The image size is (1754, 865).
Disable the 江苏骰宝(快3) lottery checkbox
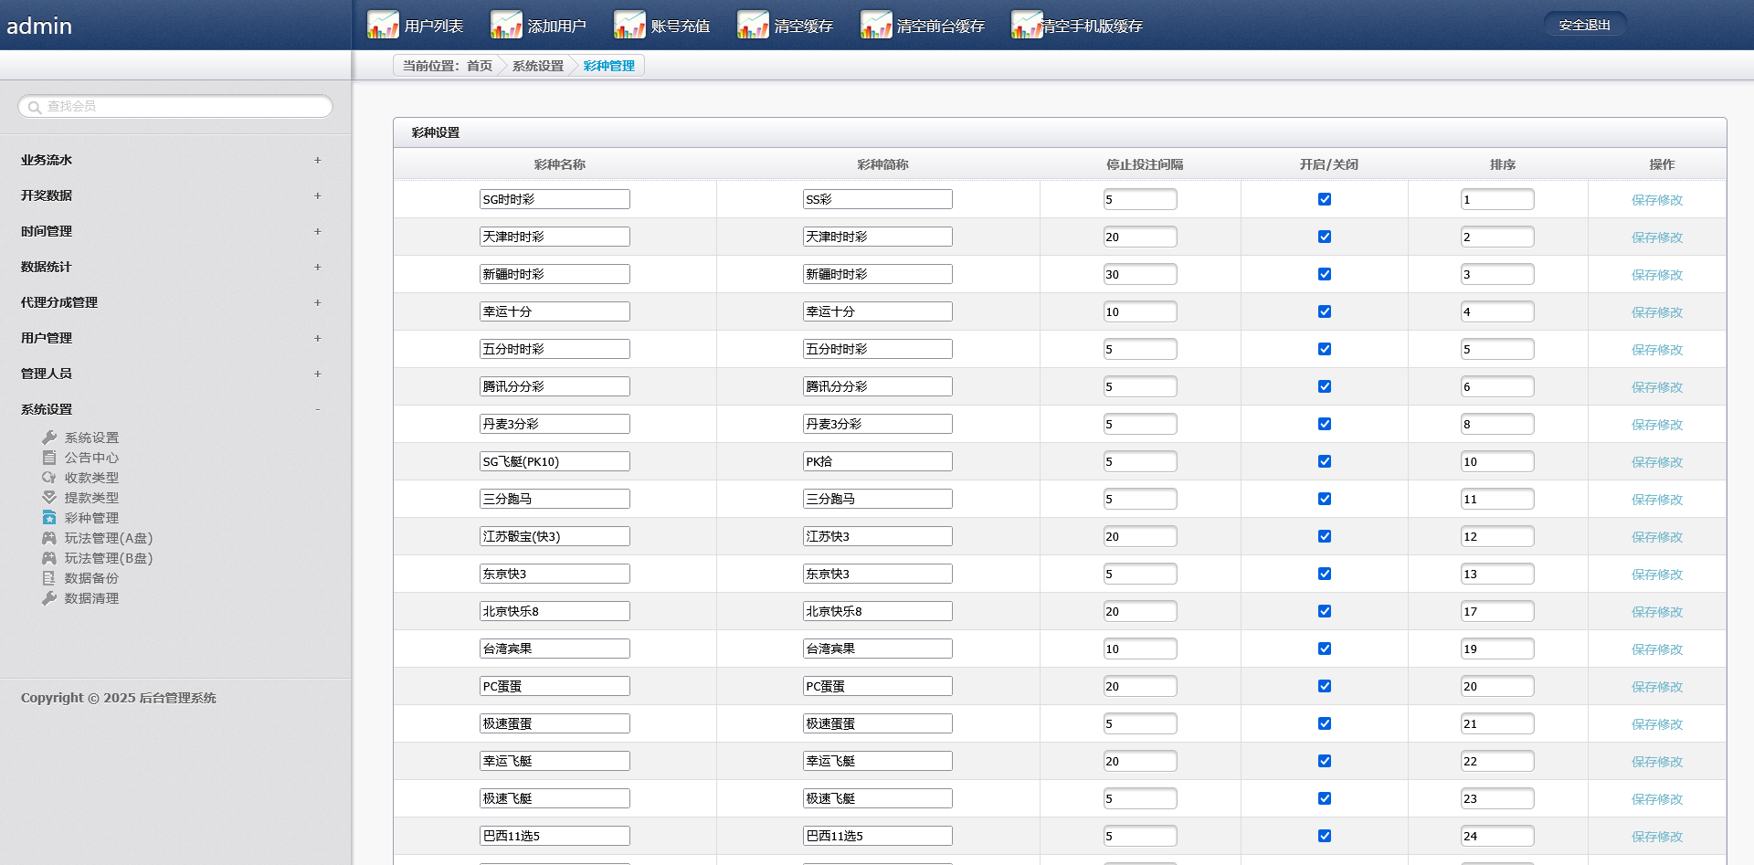click(1325, 536)
